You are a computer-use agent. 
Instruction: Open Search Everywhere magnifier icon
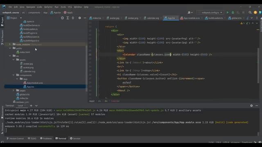tap(250, 13)
